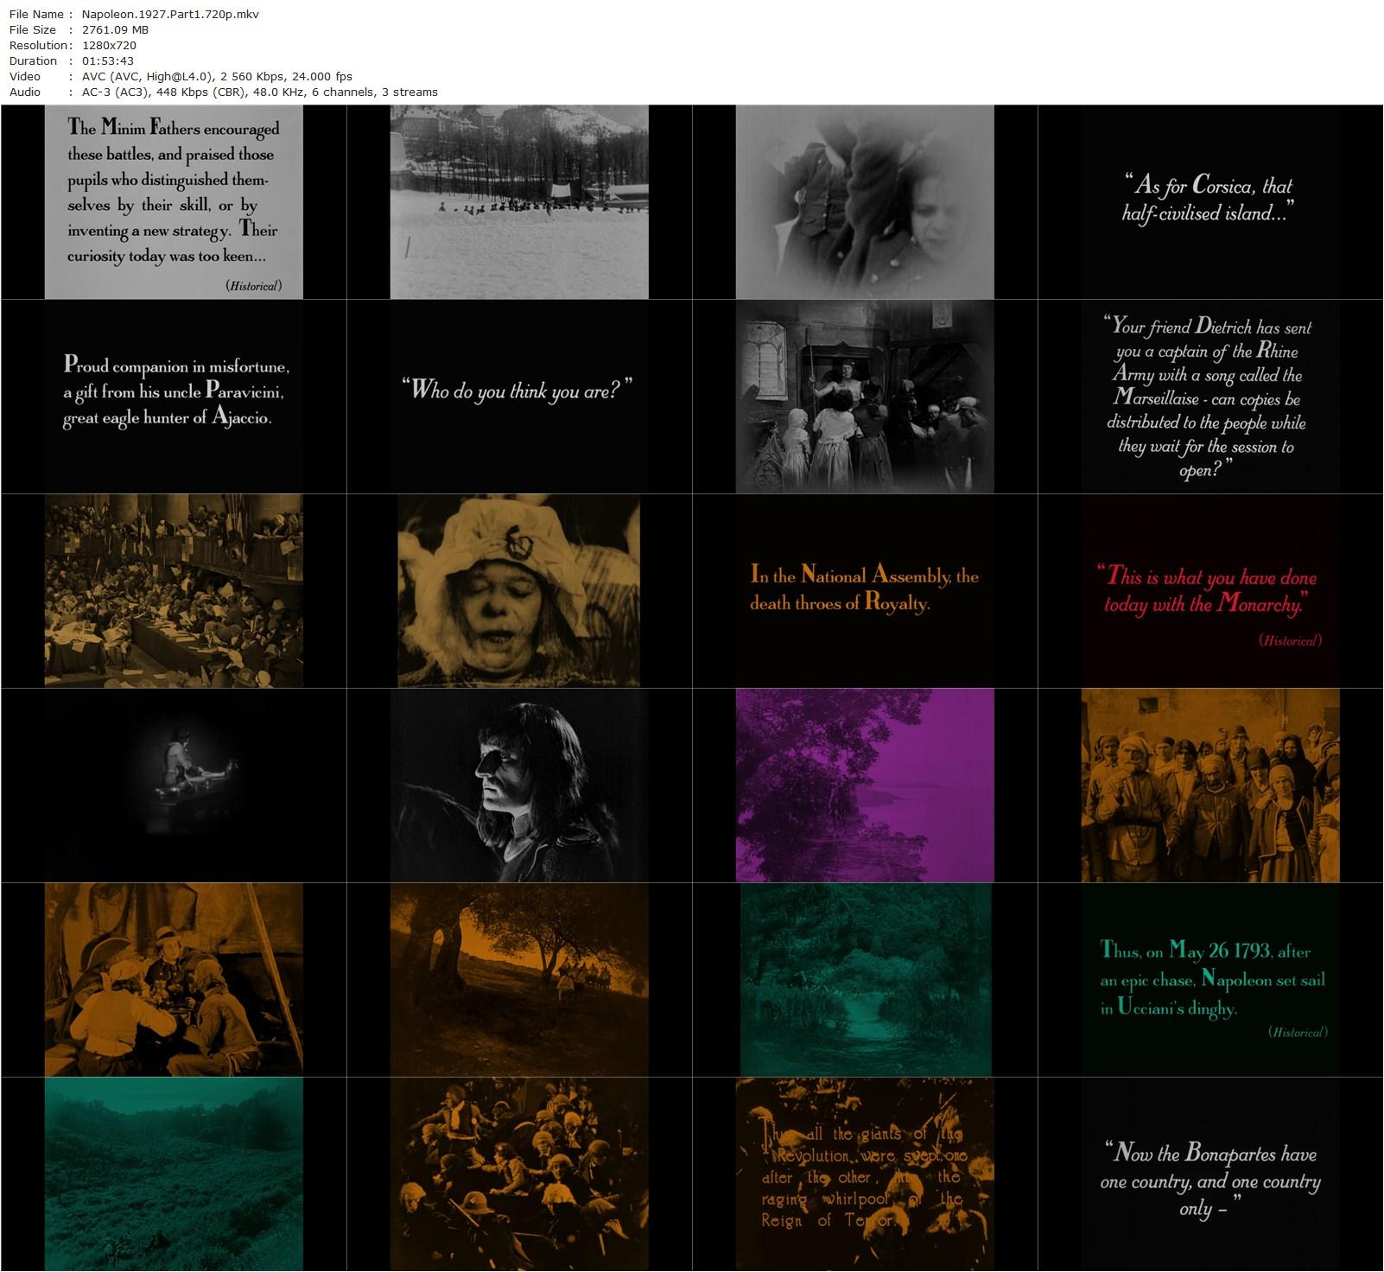This screenshot has width=1384, height=1272.
Task: Select the orange 'In the National Assembly' frame
Action: click(865, 591)
